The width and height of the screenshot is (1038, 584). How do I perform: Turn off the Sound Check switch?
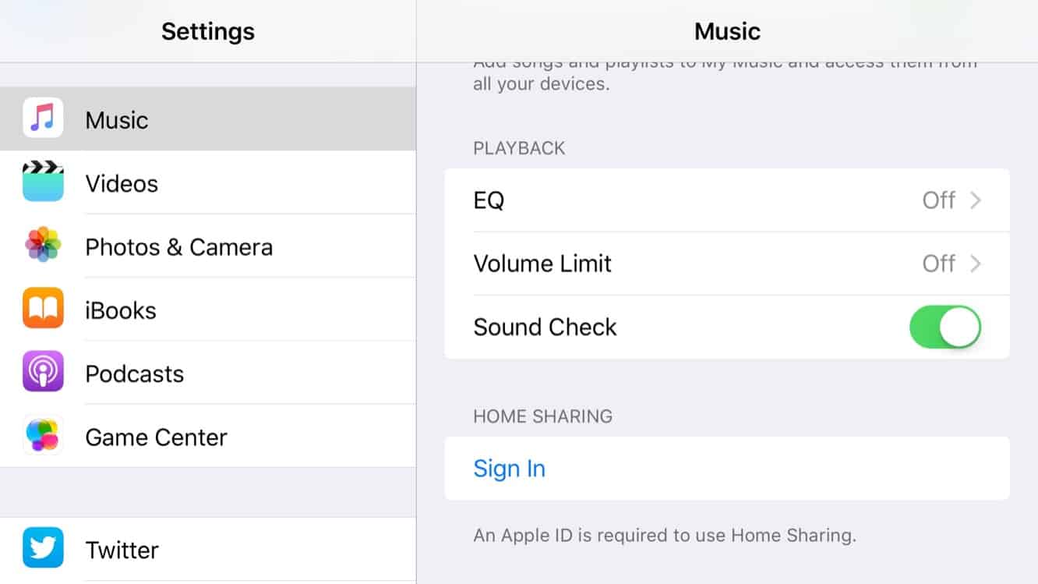coord(944,327)
